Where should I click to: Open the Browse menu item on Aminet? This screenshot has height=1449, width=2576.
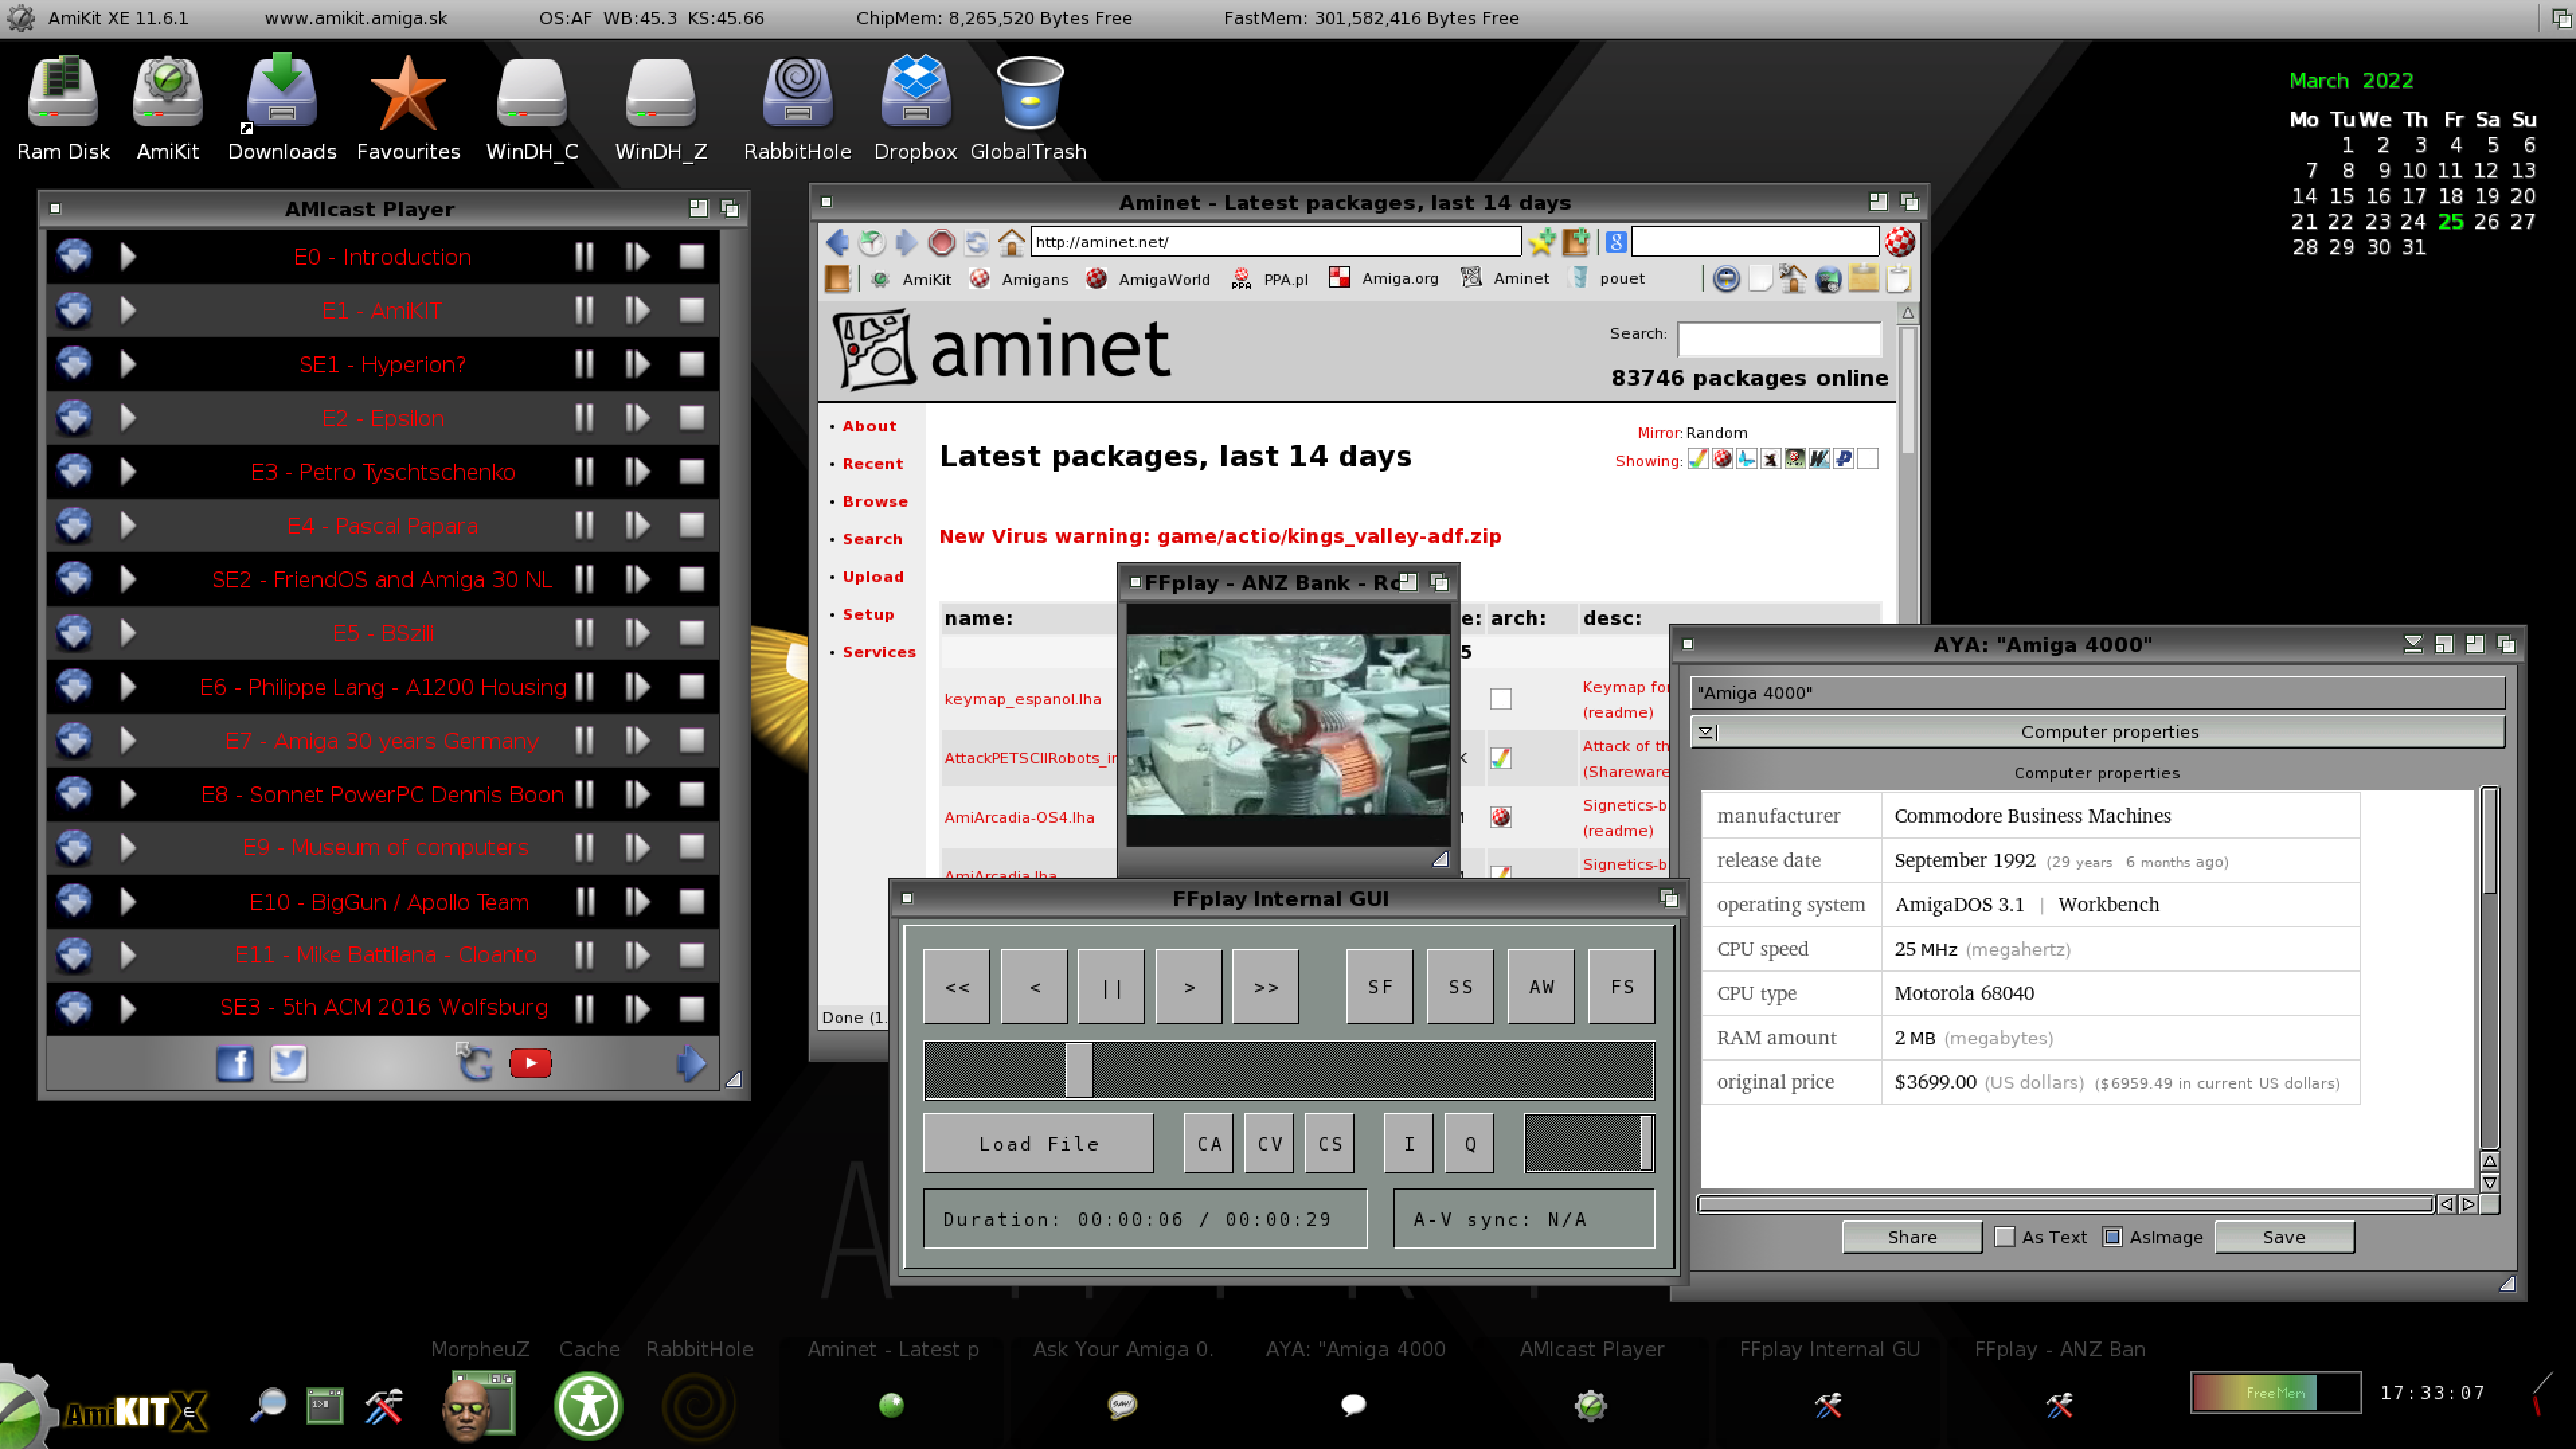point(875,502)
